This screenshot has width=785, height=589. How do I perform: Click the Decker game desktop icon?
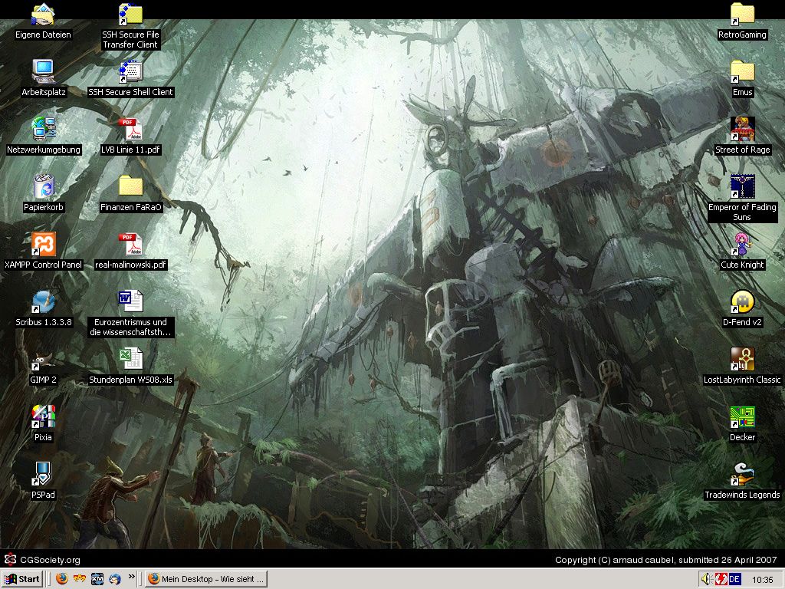point(742,418)
